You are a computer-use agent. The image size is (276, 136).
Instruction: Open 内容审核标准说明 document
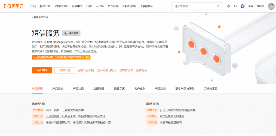click(171, 122)
